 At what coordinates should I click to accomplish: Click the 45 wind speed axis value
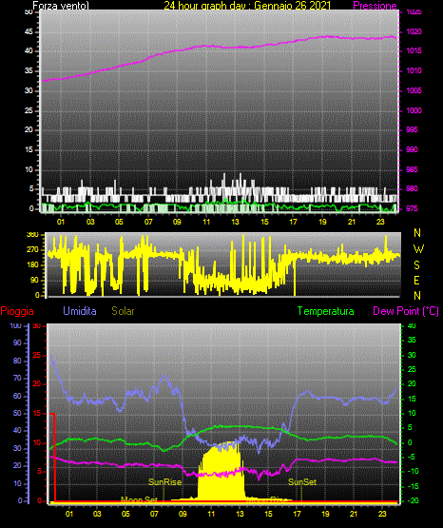[x=29, y=31]
